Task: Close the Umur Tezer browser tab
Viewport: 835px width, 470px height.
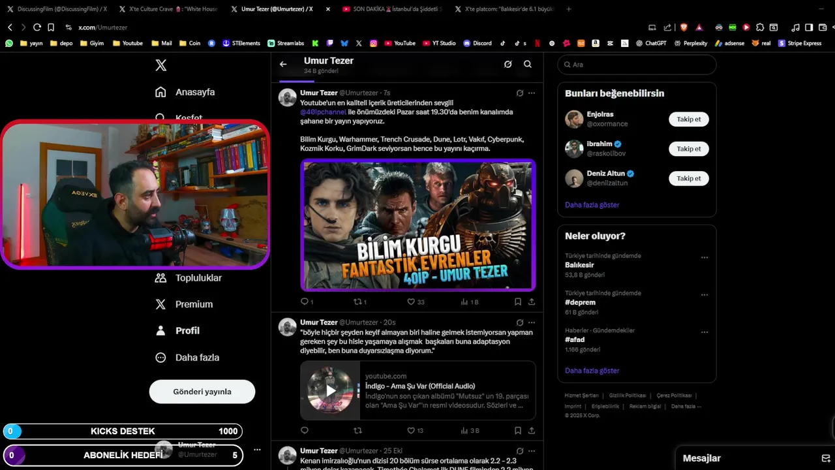Action: (327, 9)
